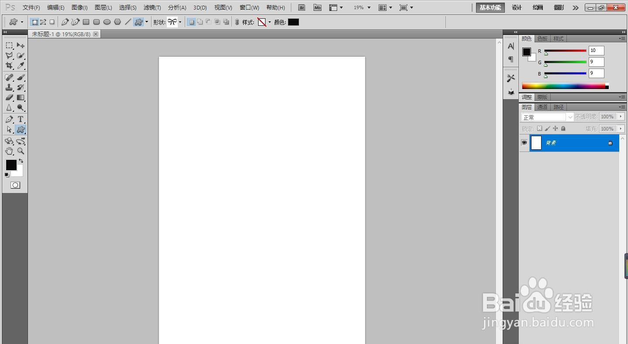Click the 颜色 fill color swatch
Screen dimensions: 628x344
(x=293, y=22)
